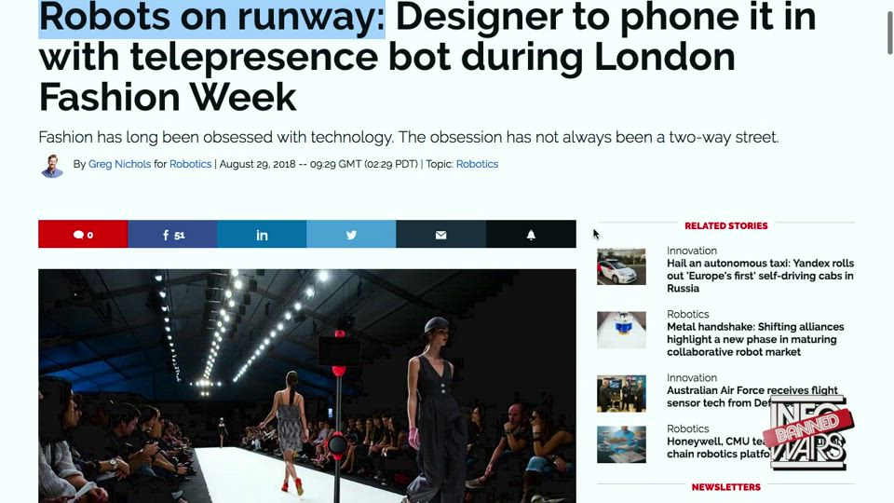The image size is (894, 503).
Task: Click the runway fashion show image
Action: click(x=307, y=386)
